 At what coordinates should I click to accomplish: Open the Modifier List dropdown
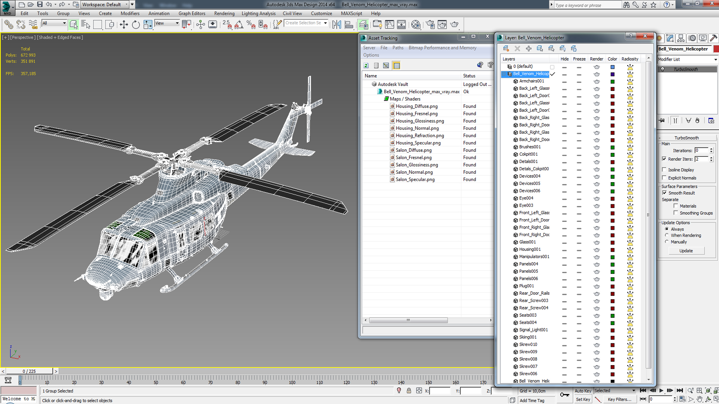click(x=688, y=59)
